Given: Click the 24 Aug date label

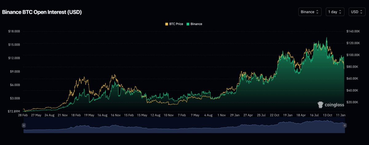Looking at the screenshot, I should [50, 115].
